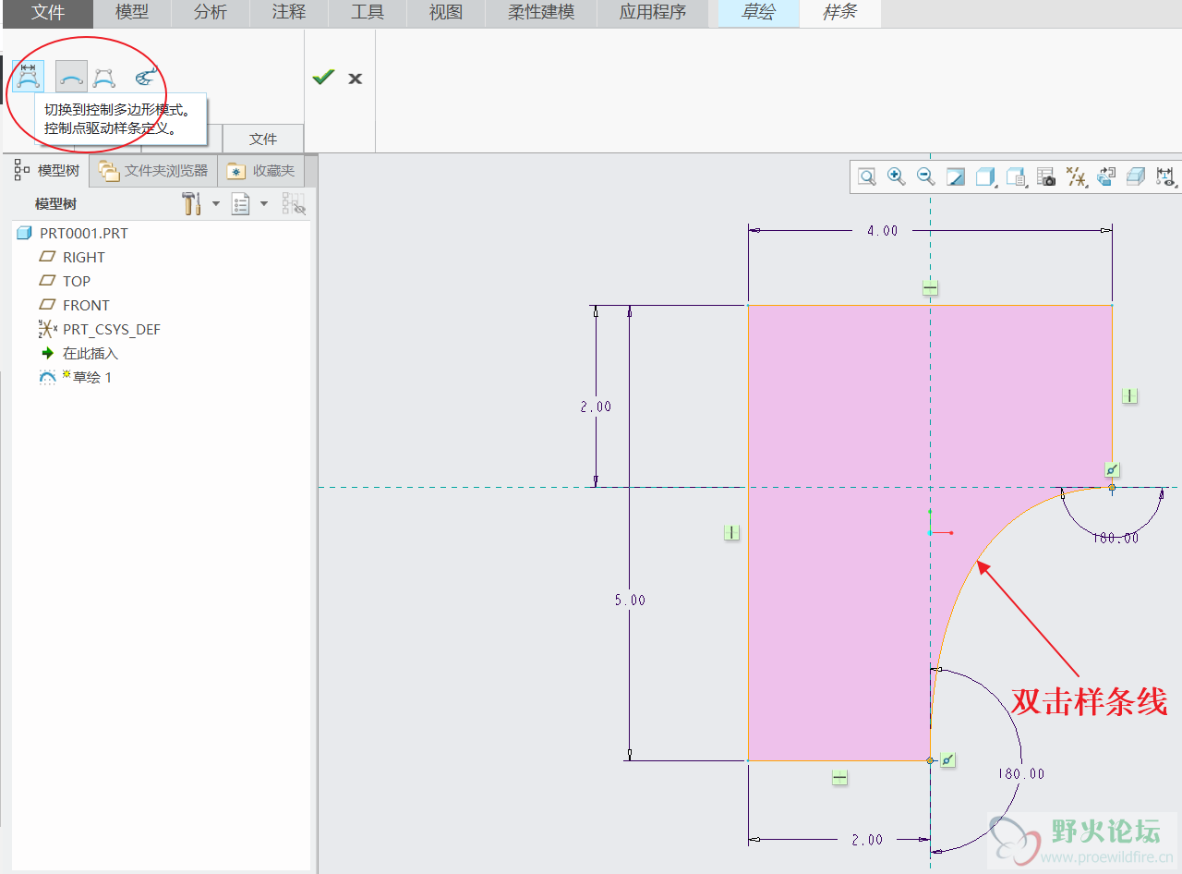Expand the model tree settings dropdown arrow

[216, 203]
